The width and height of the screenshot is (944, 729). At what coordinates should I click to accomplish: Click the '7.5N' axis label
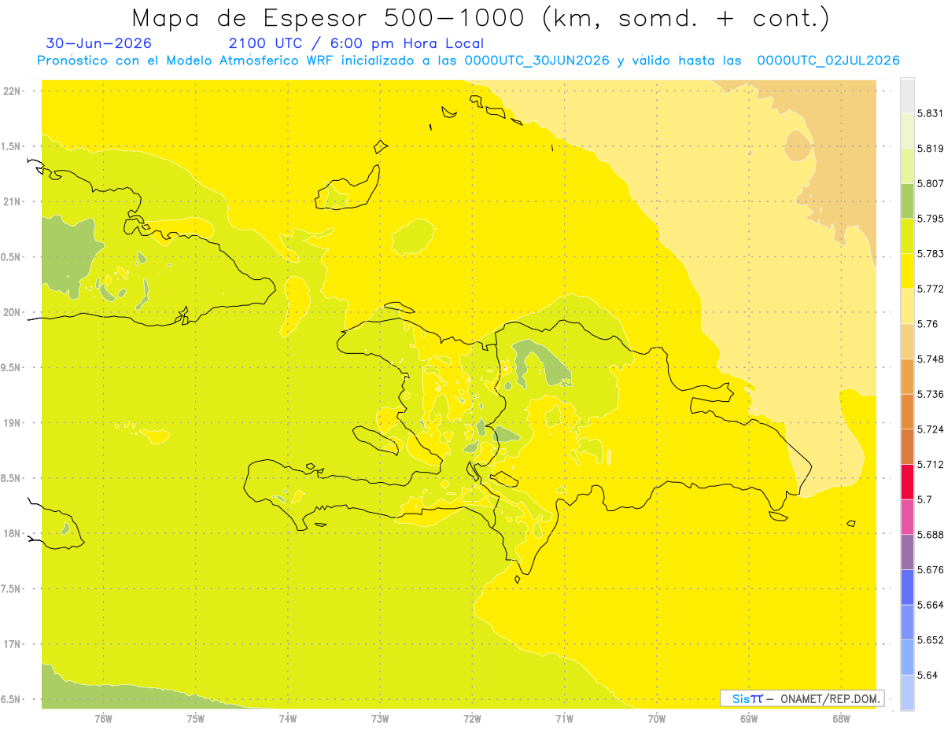coord(12,589)
